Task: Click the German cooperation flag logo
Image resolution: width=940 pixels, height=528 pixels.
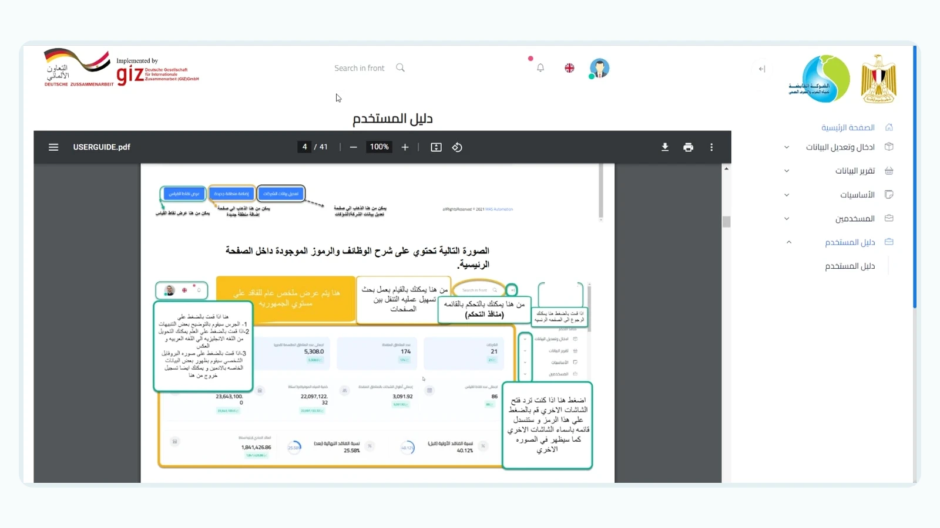Action: [78, 67]
